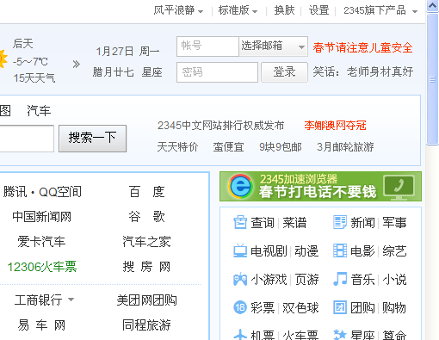Open the 购物 category link

click(x=394, y=308)
